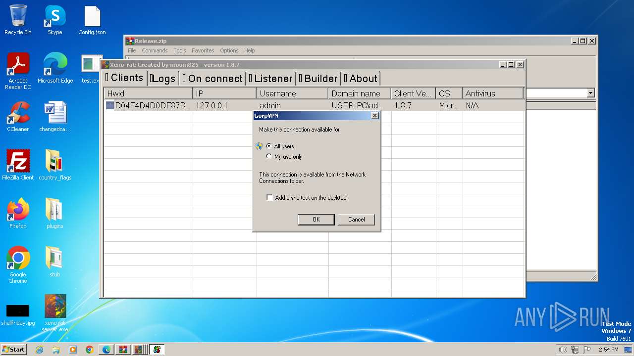Image resolution: width=634 pixels, height=356 pixels.
Task: Select client row D04F4D4D0DF87B hwid
Action: point(148,105)
